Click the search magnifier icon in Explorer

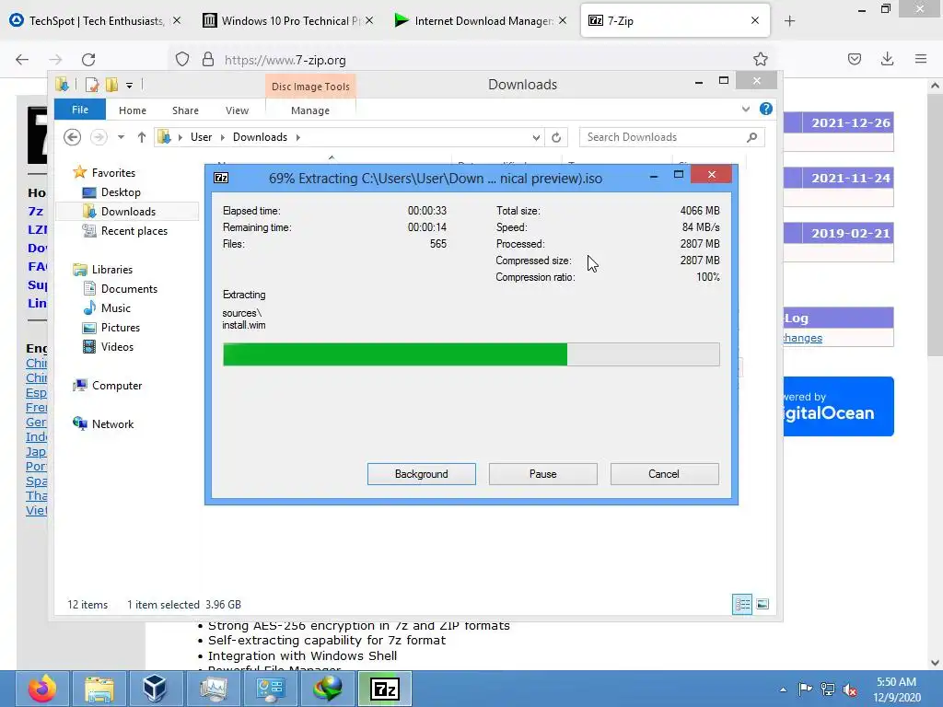coord(751,137)
